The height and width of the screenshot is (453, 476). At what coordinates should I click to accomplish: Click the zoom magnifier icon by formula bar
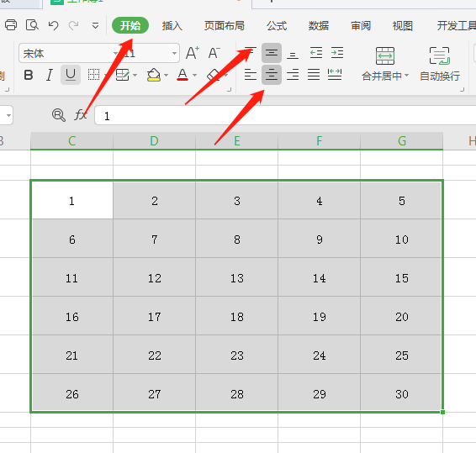tap(59, 115)
